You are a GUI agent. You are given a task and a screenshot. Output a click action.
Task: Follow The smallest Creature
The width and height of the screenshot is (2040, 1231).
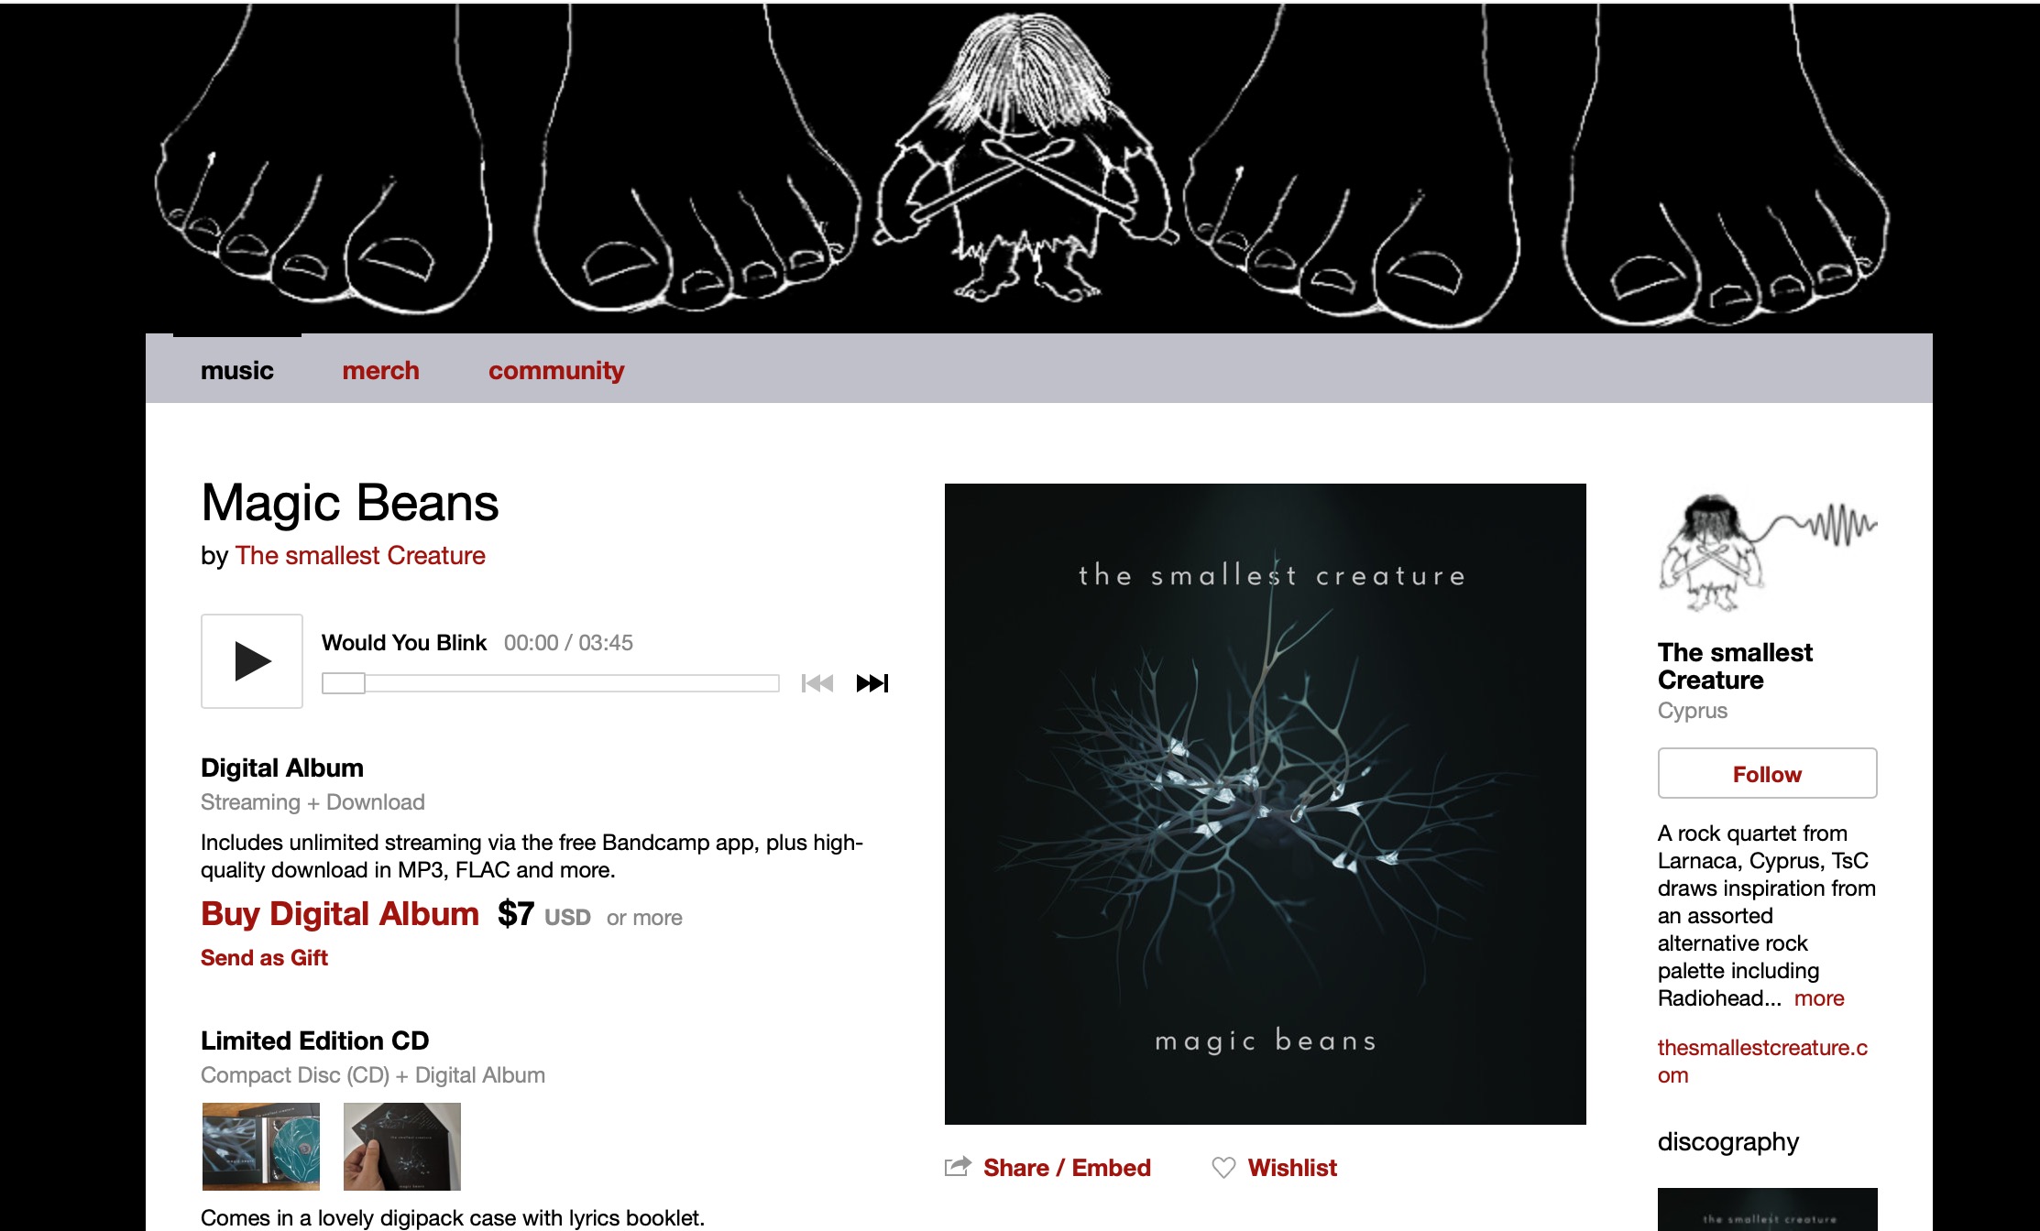pos(1767,774)
